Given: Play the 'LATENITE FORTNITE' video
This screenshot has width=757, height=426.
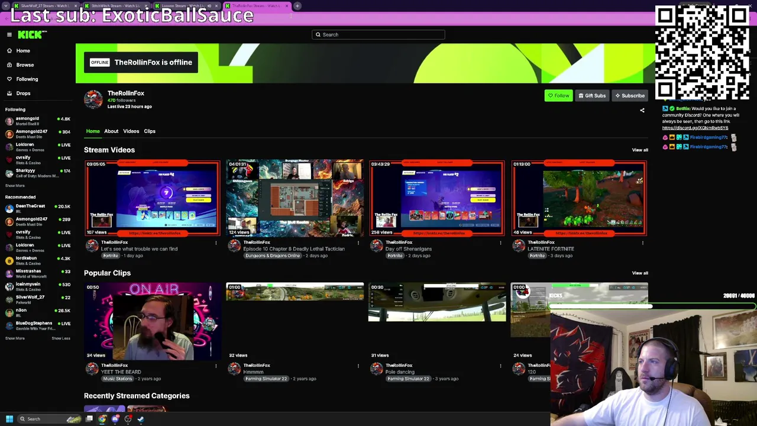Looking at the screenshot, I should tap(579, 198).
